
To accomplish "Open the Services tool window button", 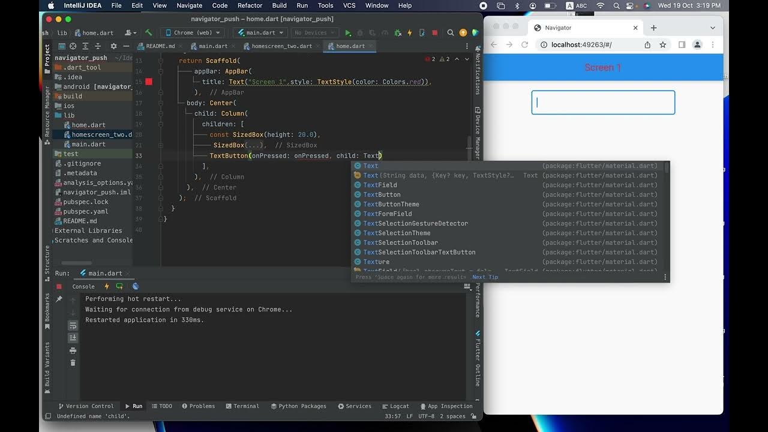I will 354,406.
